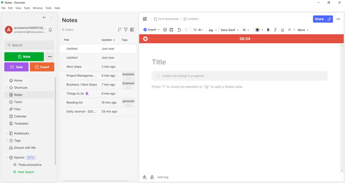
Task: Open the Edit menu
Action: pyautogui.click(x=10, y=8)
